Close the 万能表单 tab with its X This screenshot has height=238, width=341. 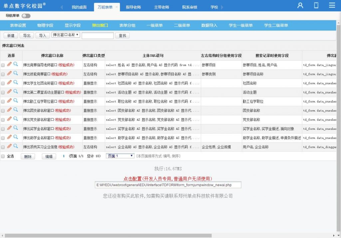(117, 7)
